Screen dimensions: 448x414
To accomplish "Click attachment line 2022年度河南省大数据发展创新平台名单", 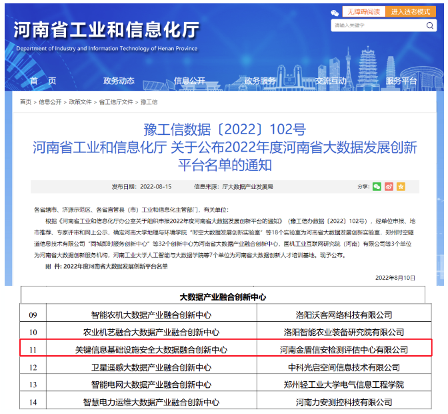I will pyautogui.click(x=115, y=266).
